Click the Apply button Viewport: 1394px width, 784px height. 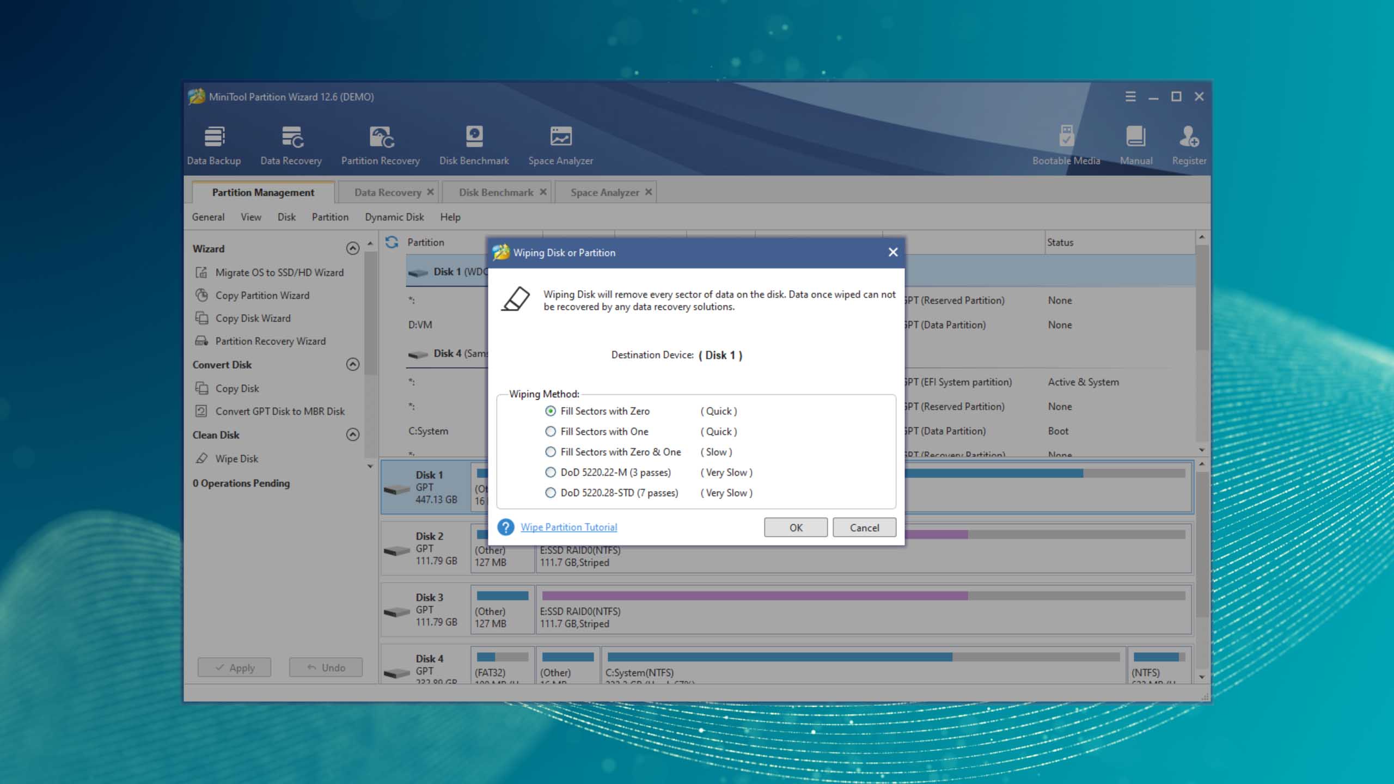234,667
